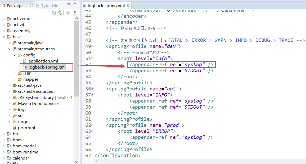306x164 pixels.
Task: Open Package Explorer view menu (three dots)
Action: pos(75,13)
